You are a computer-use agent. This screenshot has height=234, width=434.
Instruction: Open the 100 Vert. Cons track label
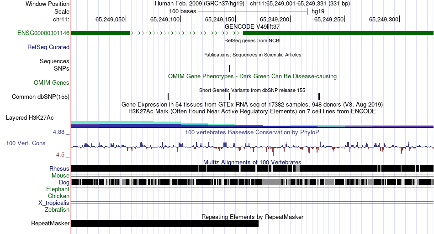(x=26, y=143)
